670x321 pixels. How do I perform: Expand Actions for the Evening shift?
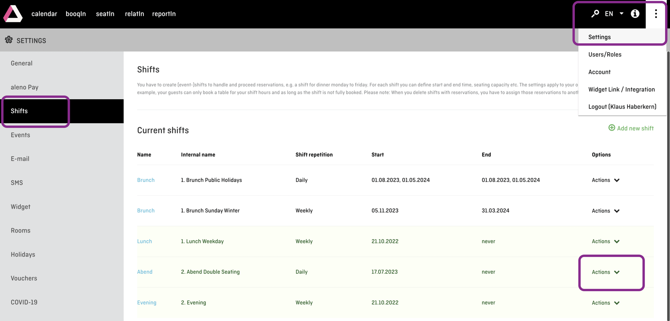(606, 303)
